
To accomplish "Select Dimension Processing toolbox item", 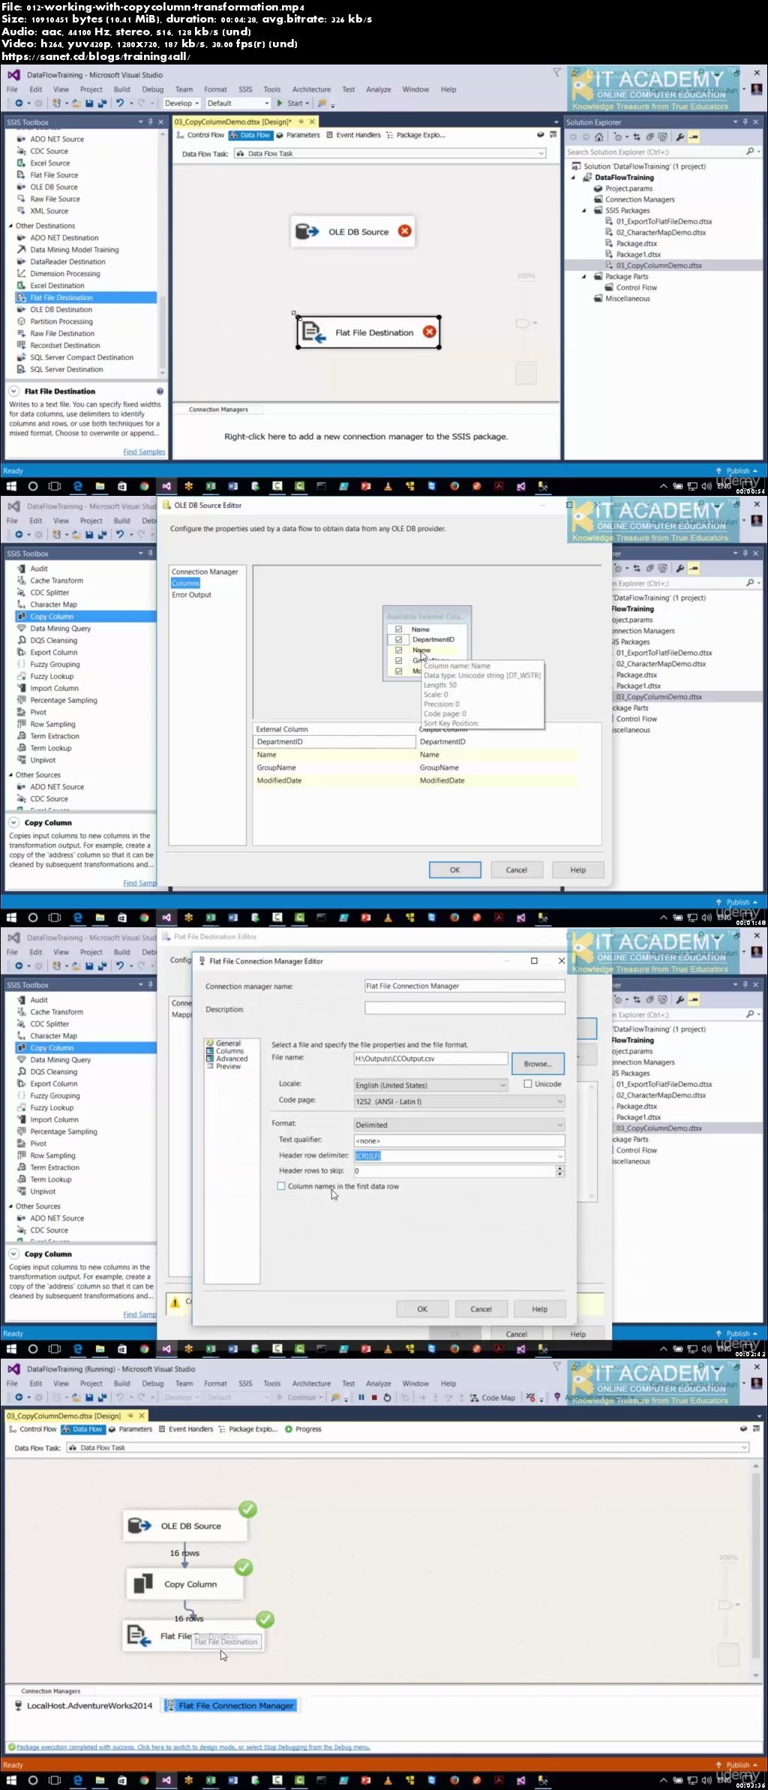I will (64, 274).
